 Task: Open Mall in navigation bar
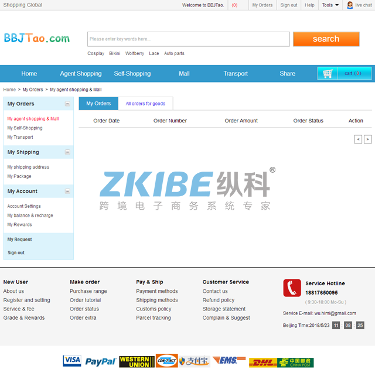tap(184, 73)
